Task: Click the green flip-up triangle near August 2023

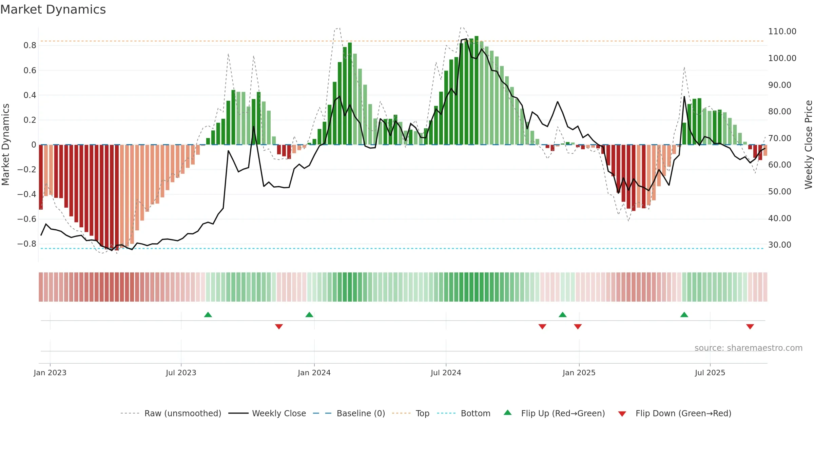Action: [x=208, y=314]
